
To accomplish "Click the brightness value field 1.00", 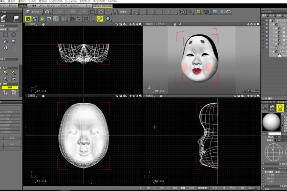I will click(x=278, y=137).
